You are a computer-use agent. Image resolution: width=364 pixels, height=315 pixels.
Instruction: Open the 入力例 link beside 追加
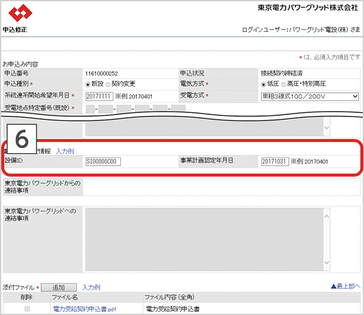point(91,287)
